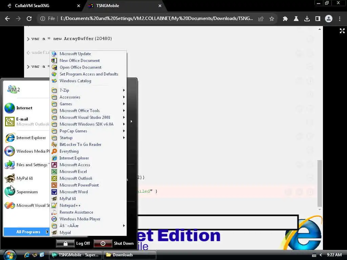Image resolution: width=347 pixels, height=260 pixels.
Task: Click the flask experiments icon in toolbar
Action: point(296,19)
